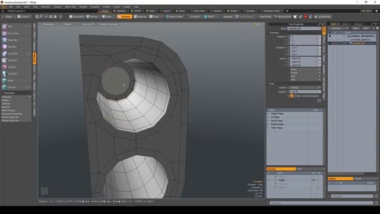This screenshot has width=380, height=214.
Task: Select the Extrude tool
Action: click(16, 87)
